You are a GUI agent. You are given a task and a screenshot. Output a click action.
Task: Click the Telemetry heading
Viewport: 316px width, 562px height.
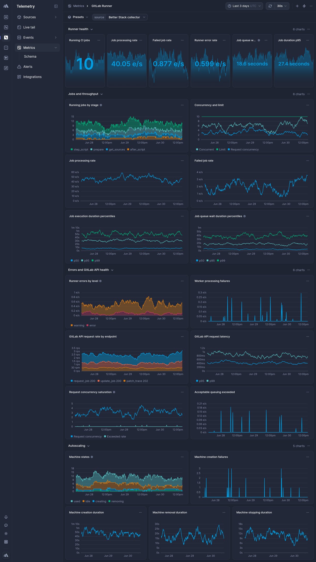tap(26, 6)
